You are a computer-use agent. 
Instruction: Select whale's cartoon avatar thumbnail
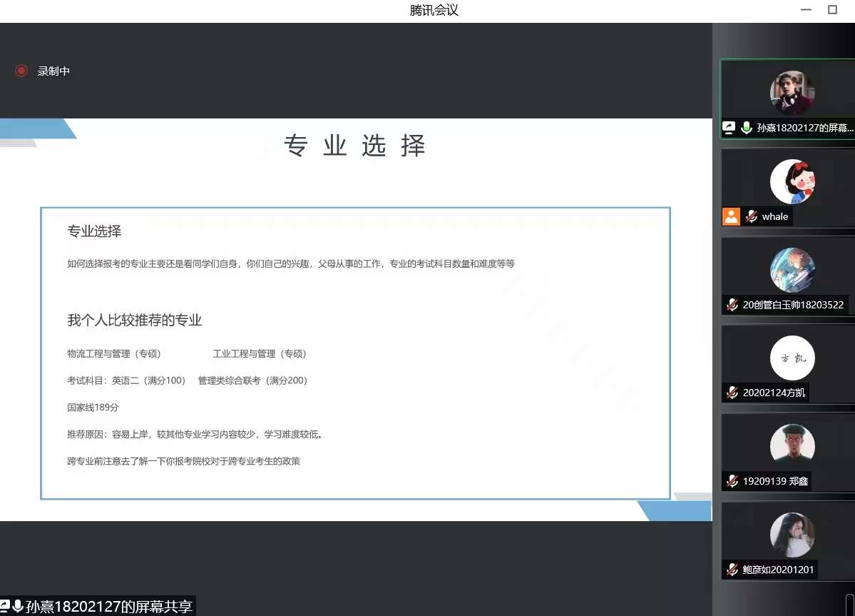click(x=792, y=181)
